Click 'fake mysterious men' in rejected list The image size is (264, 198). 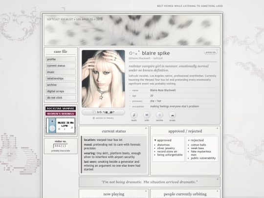(201, 153)
